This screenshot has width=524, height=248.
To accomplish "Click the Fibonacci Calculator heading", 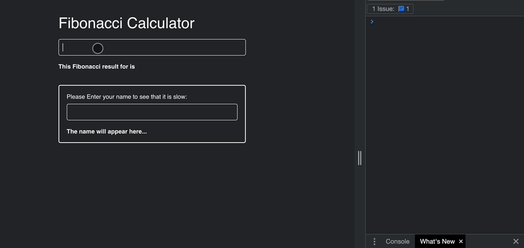I will [x=126, y=23].
